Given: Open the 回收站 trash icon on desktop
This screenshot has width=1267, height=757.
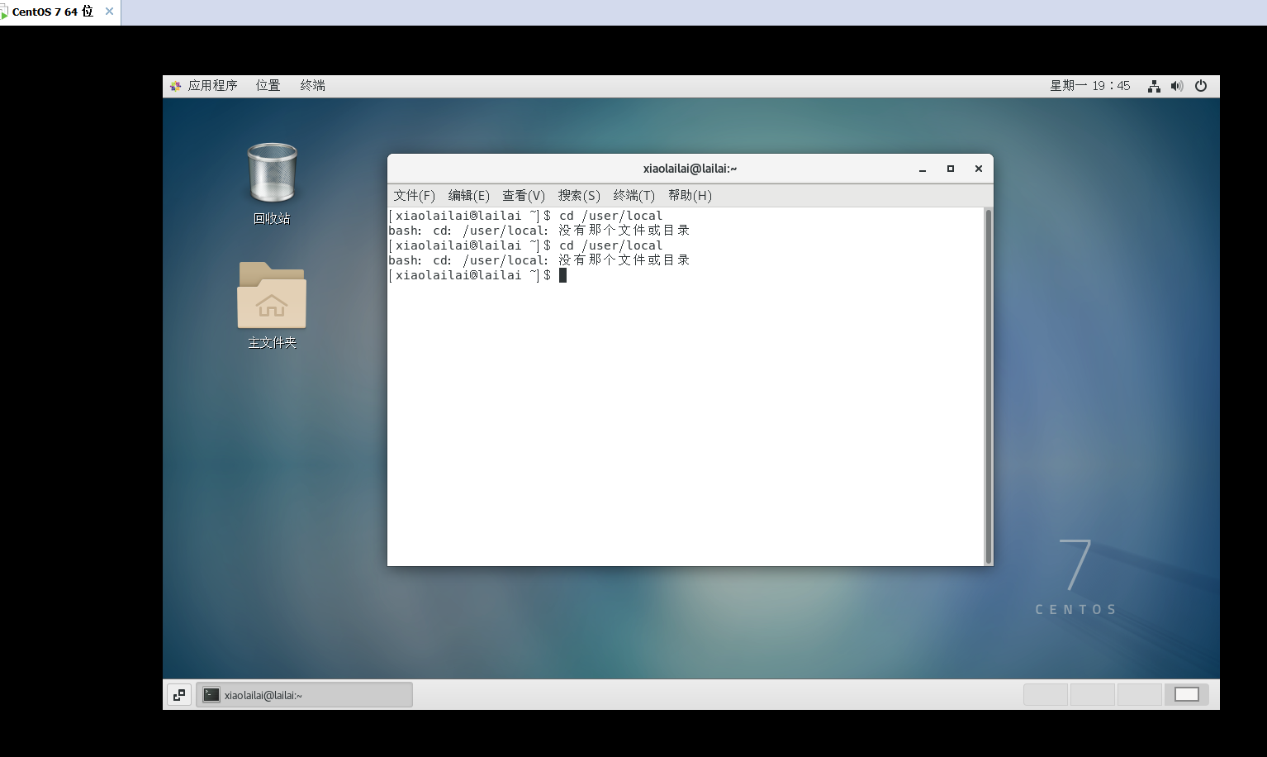Looking at the screenshot, I should pyautogui.click(x=272, y=172).
